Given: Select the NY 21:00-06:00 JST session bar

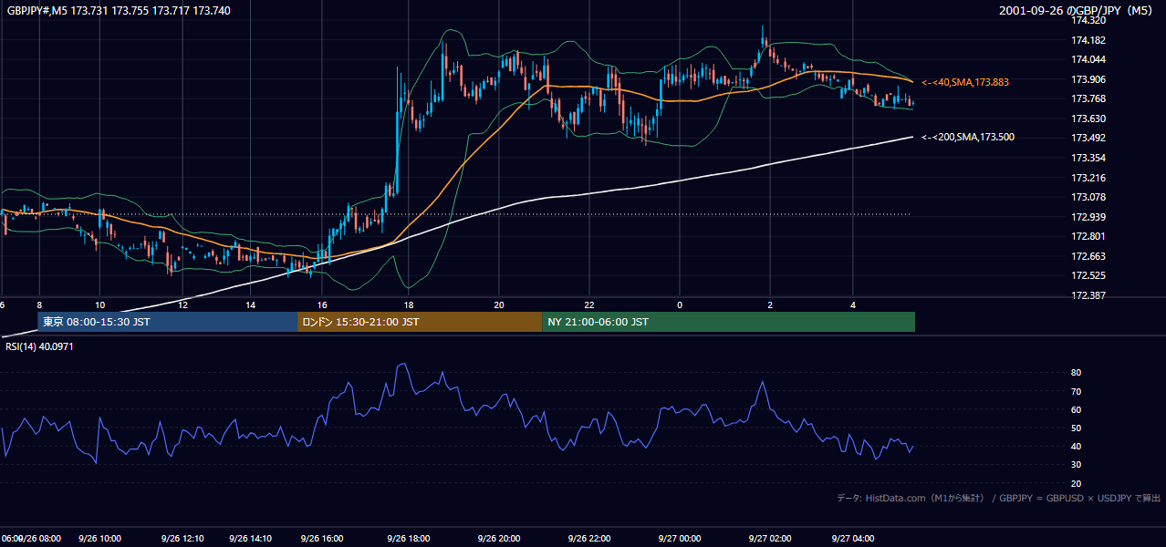Looking at the screenshot, I should pyautogui.click(x=728, y=322).
